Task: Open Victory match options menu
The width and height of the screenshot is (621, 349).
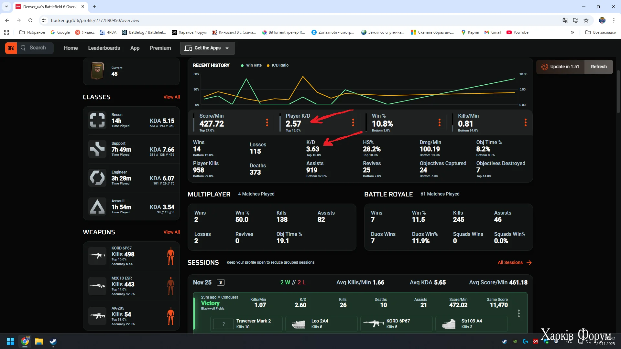Action: click(518, 313)
